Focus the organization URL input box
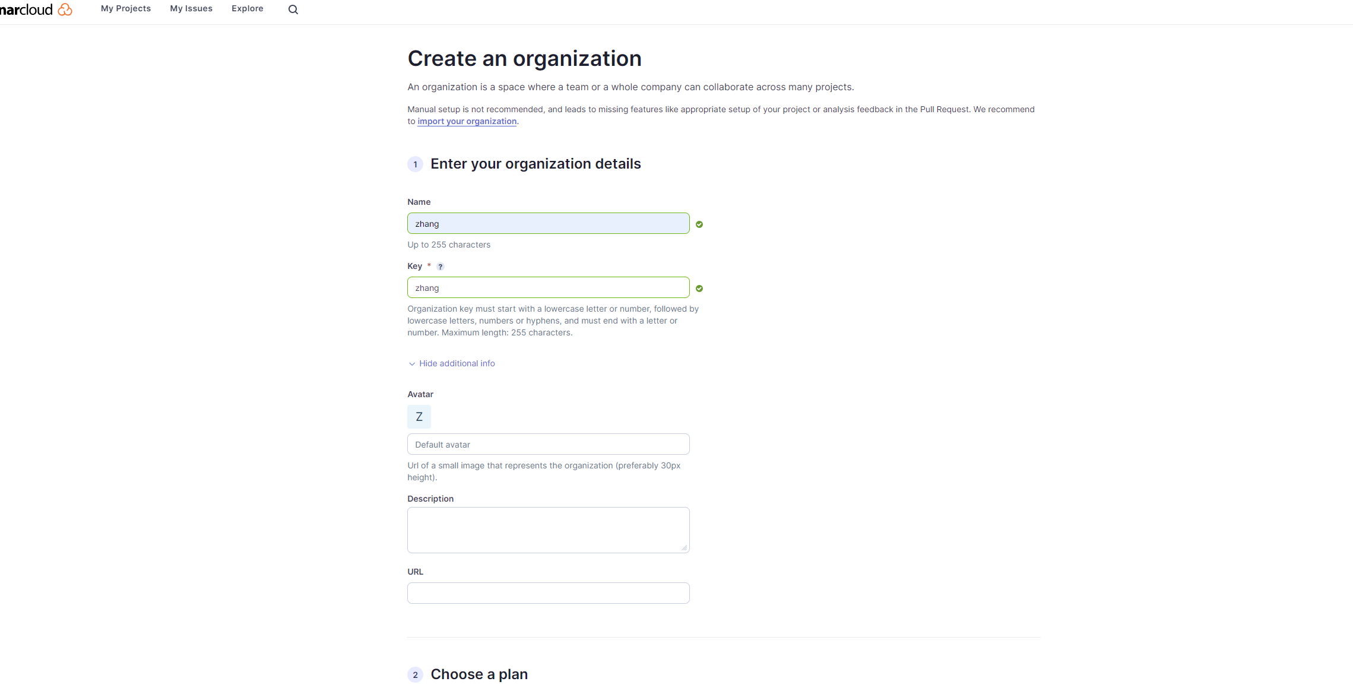Image resolution: width=1353 pixels, height=691 pixels. pos(548,593)
